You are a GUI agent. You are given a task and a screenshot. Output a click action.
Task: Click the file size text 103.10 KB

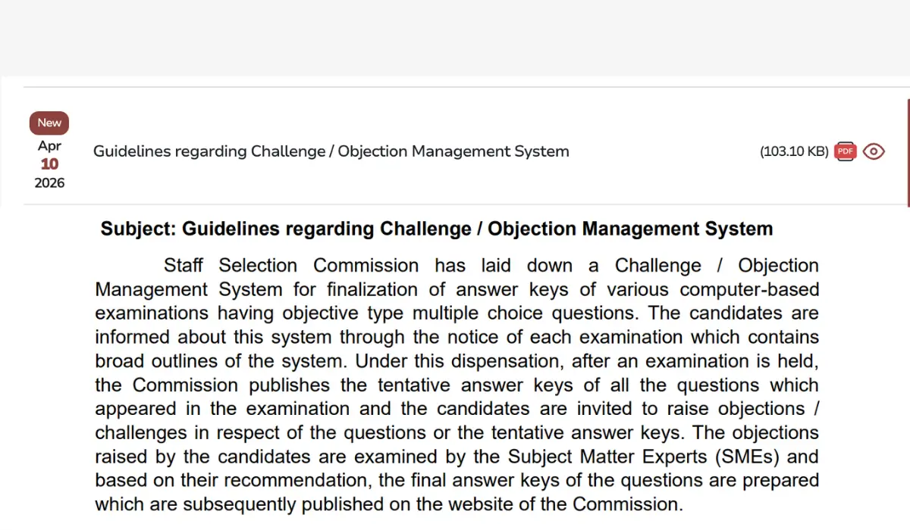point(795,151)
